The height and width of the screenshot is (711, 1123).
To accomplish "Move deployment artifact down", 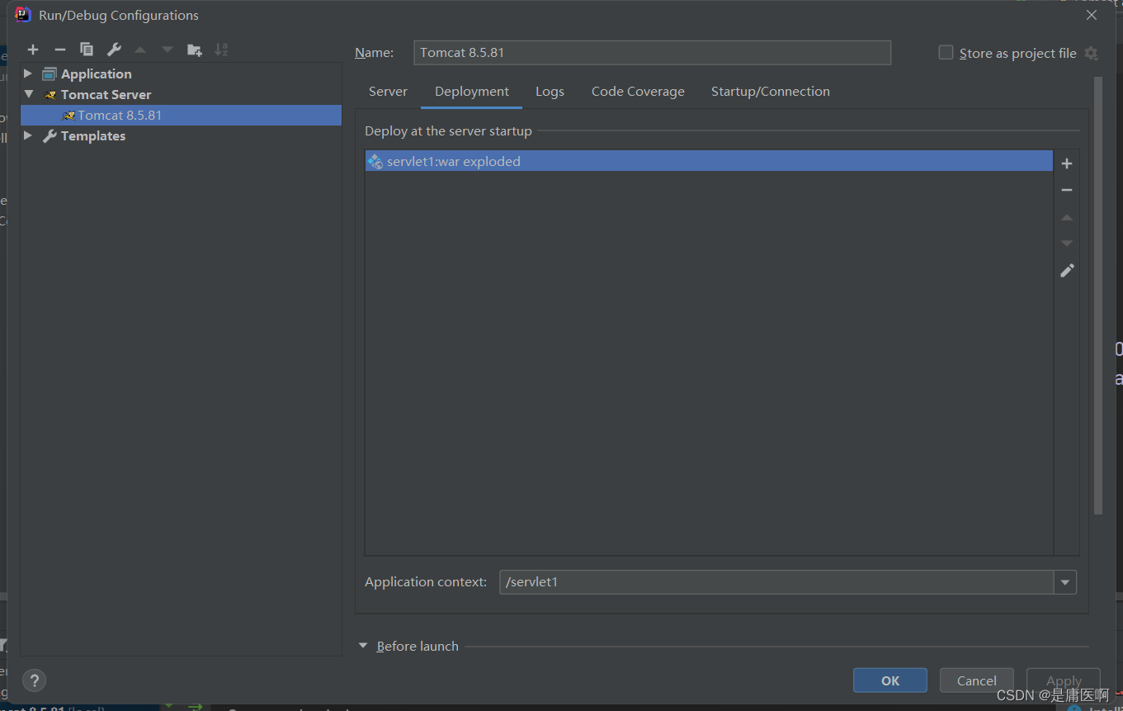I will pos(1067,244).
